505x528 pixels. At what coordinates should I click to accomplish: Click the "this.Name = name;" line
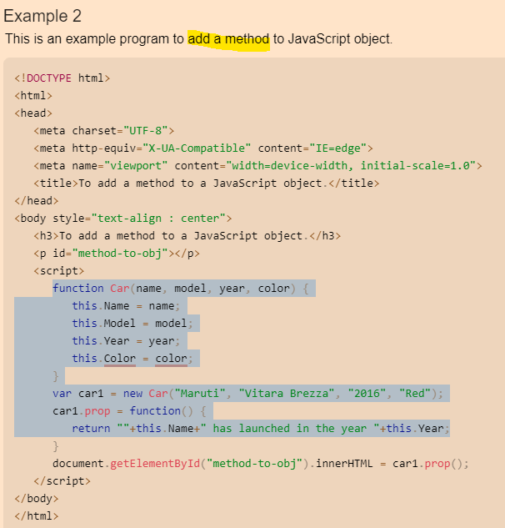coord(124,306)
